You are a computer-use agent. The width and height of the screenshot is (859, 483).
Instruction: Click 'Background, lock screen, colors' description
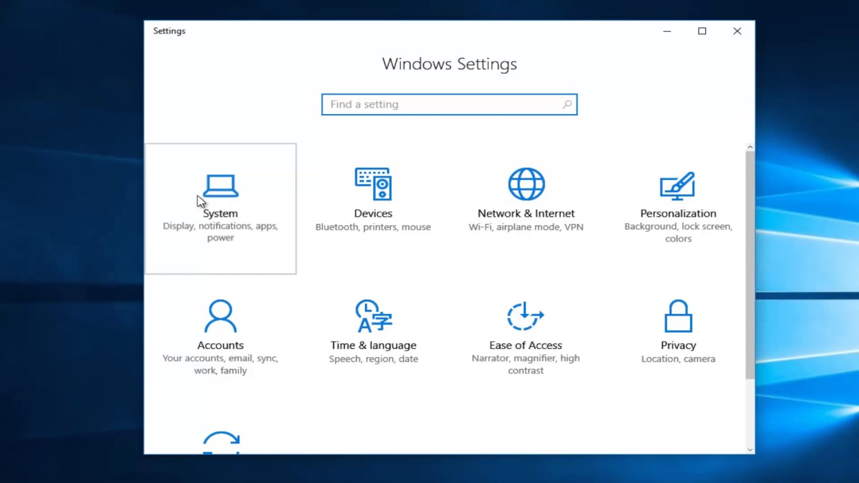[x=678, y=232]
